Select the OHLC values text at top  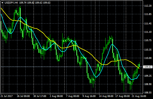(35, 3)
